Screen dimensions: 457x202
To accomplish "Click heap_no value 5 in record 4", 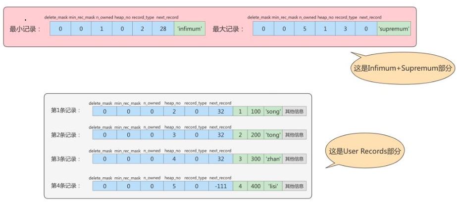I will pyautogui.click(x=174, y=186).
